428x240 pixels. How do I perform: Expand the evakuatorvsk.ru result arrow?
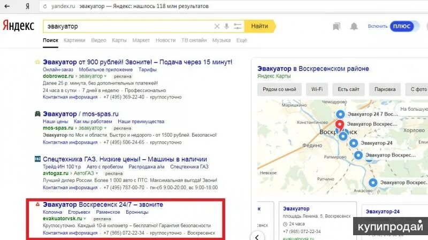[x=85, y=219]
